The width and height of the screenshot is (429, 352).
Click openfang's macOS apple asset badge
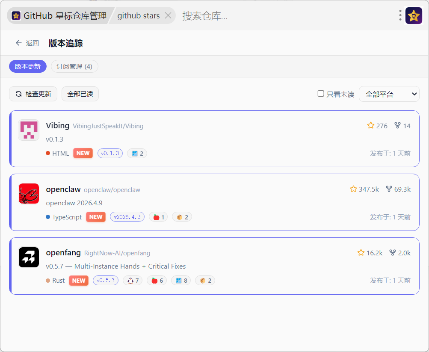point(157,281)
